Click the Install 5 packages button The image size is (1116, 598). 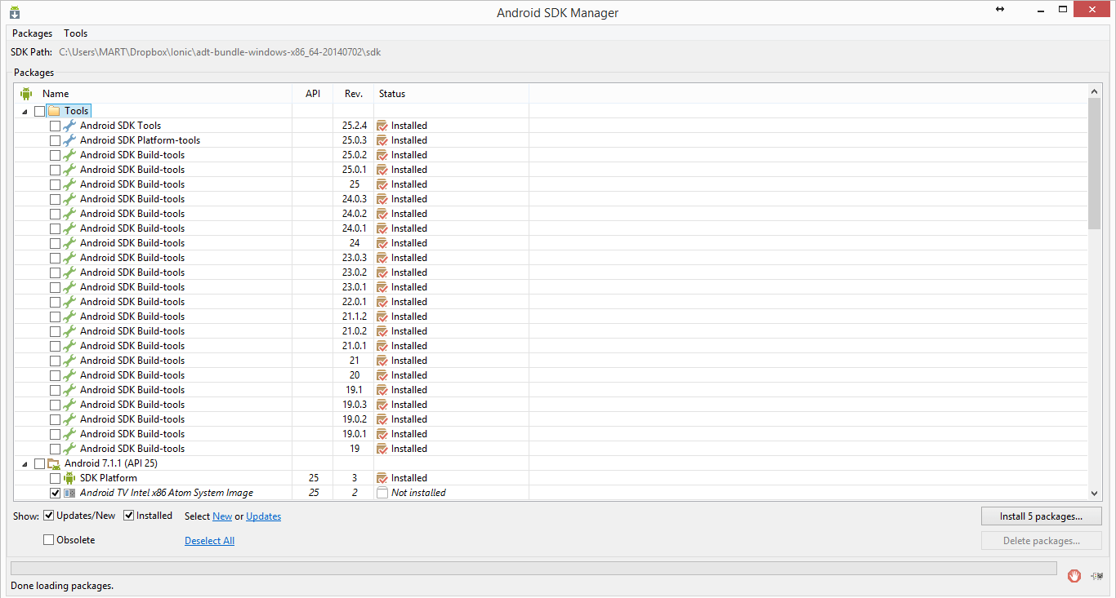coord(1041,516)
